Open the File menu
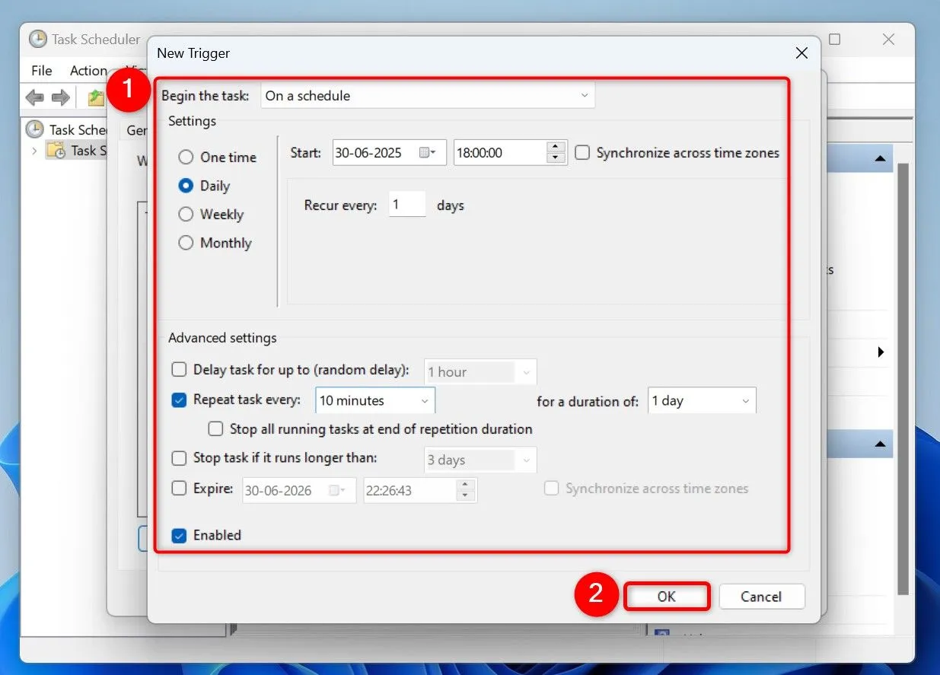 [x=40, y=70]
